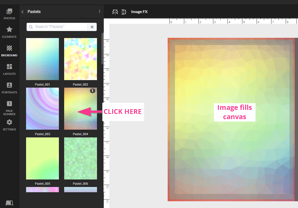Click the Pastel_001 label
Screen dimensions: 298x208
pyautogui.click(x=42, y=84)
